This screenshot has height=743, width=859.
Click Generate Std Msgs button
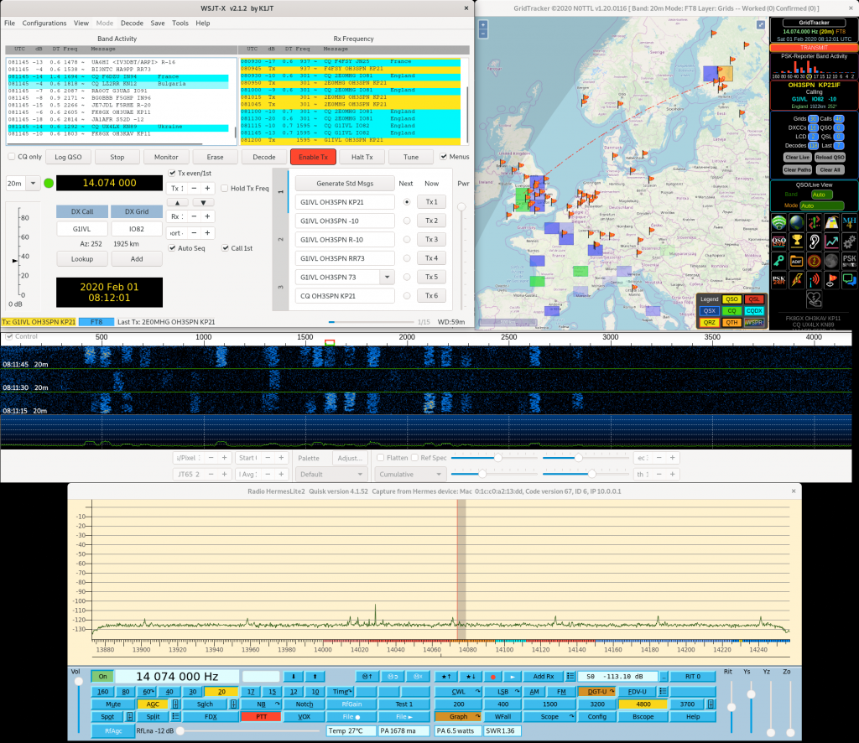click(345, 184)
